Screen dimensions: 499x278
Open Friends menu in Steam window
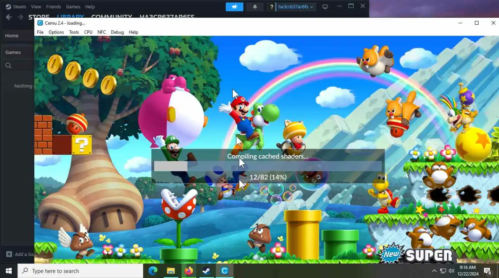[x=54, y=7]
